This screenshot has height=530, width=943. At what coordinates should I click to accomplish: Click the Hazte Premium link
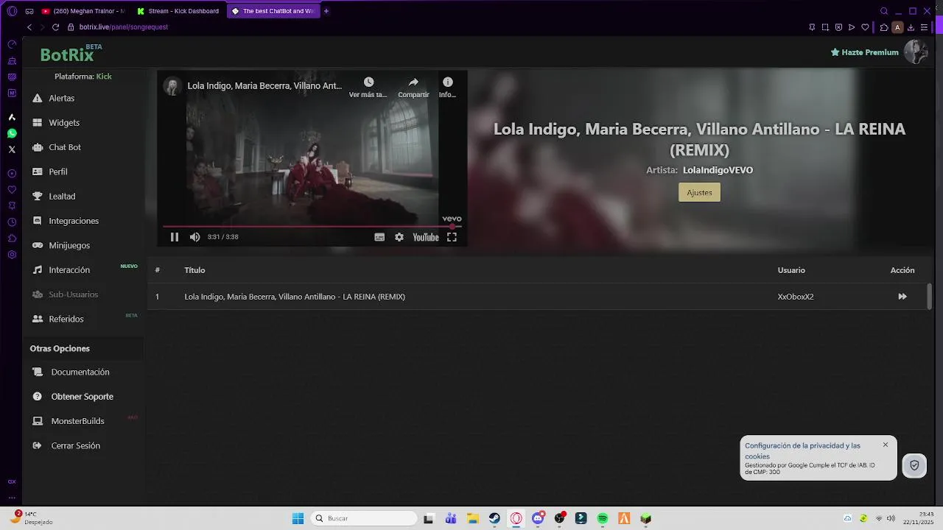point(864,52)
